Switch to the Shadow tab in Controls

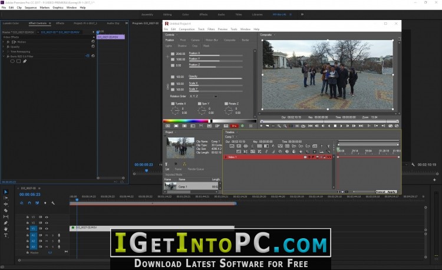182,46
